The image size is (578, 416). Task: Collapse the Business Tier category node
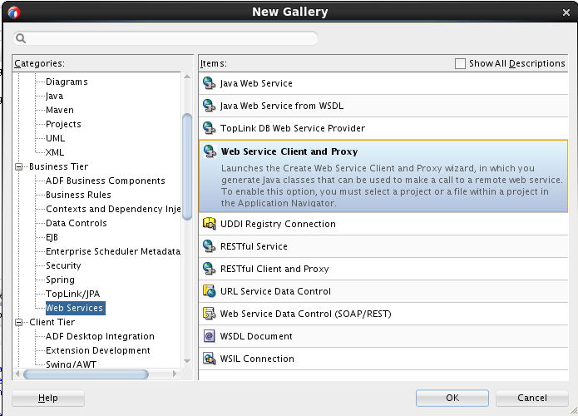(x=19, y=166)
